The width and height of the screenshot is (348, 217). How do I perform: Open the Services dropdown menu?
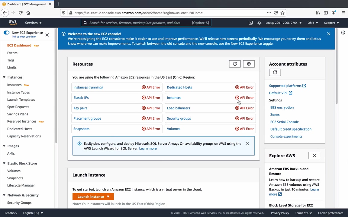(x=33, y=23)
